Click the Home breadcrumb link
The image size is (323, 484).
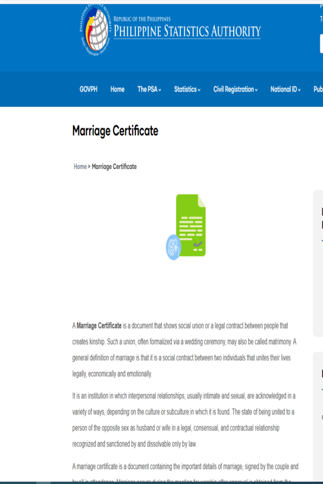80,167
